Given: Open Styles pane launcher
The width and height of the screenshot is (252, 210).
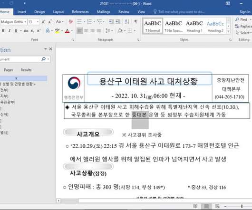Looking at the screenshot, I should click(x=231, y=39).
